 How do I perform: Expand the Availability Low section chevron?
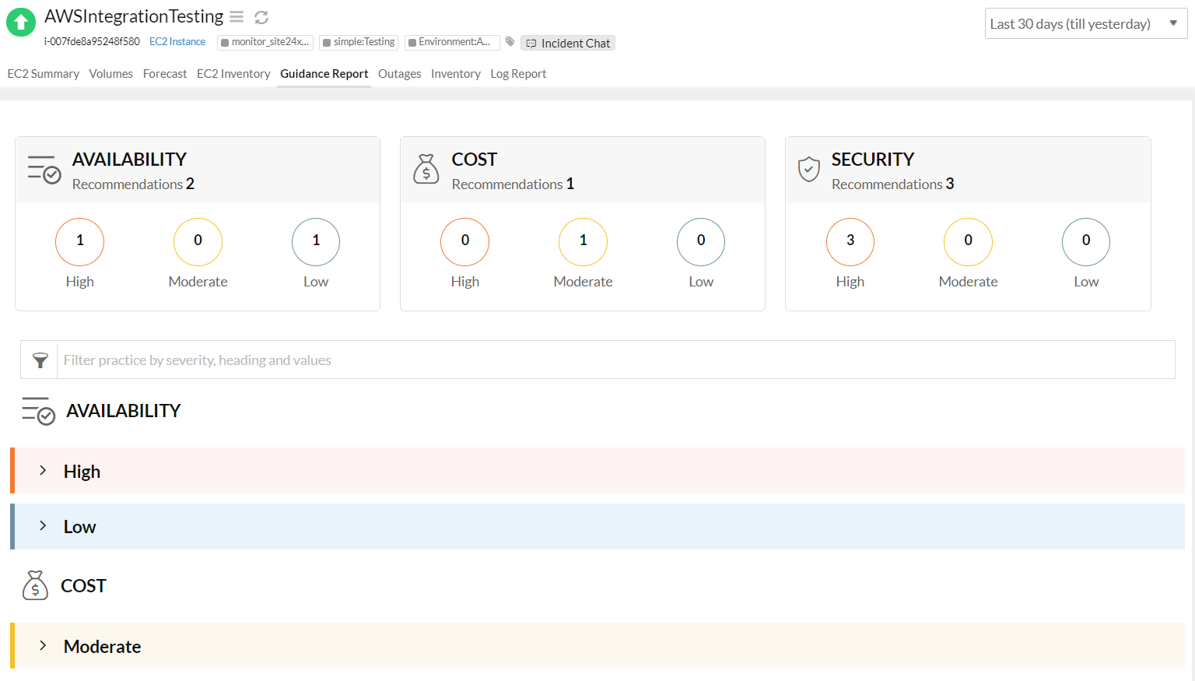43,525
